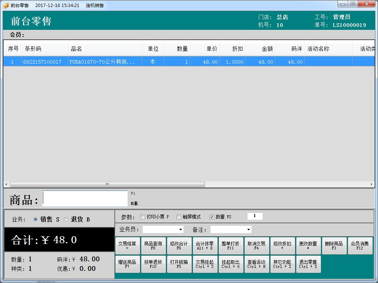Click the 序号 column header
Viewport: 378px width, 283px height.
[x=13, y=49]
